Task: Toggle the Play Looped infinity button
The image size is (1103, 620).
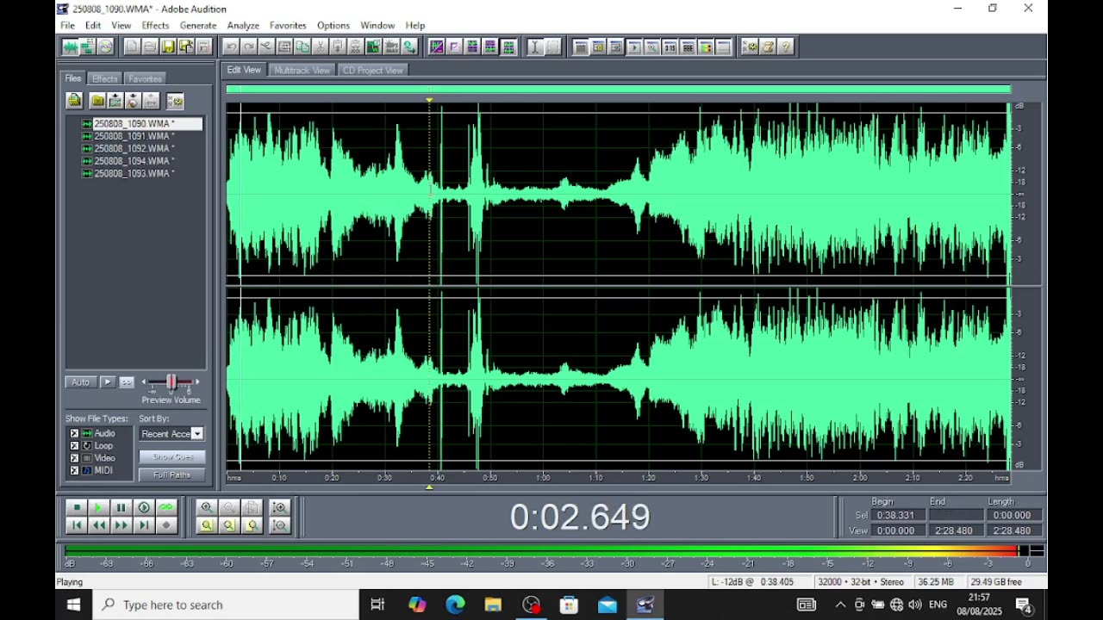Action: click(x=166, y=508)
